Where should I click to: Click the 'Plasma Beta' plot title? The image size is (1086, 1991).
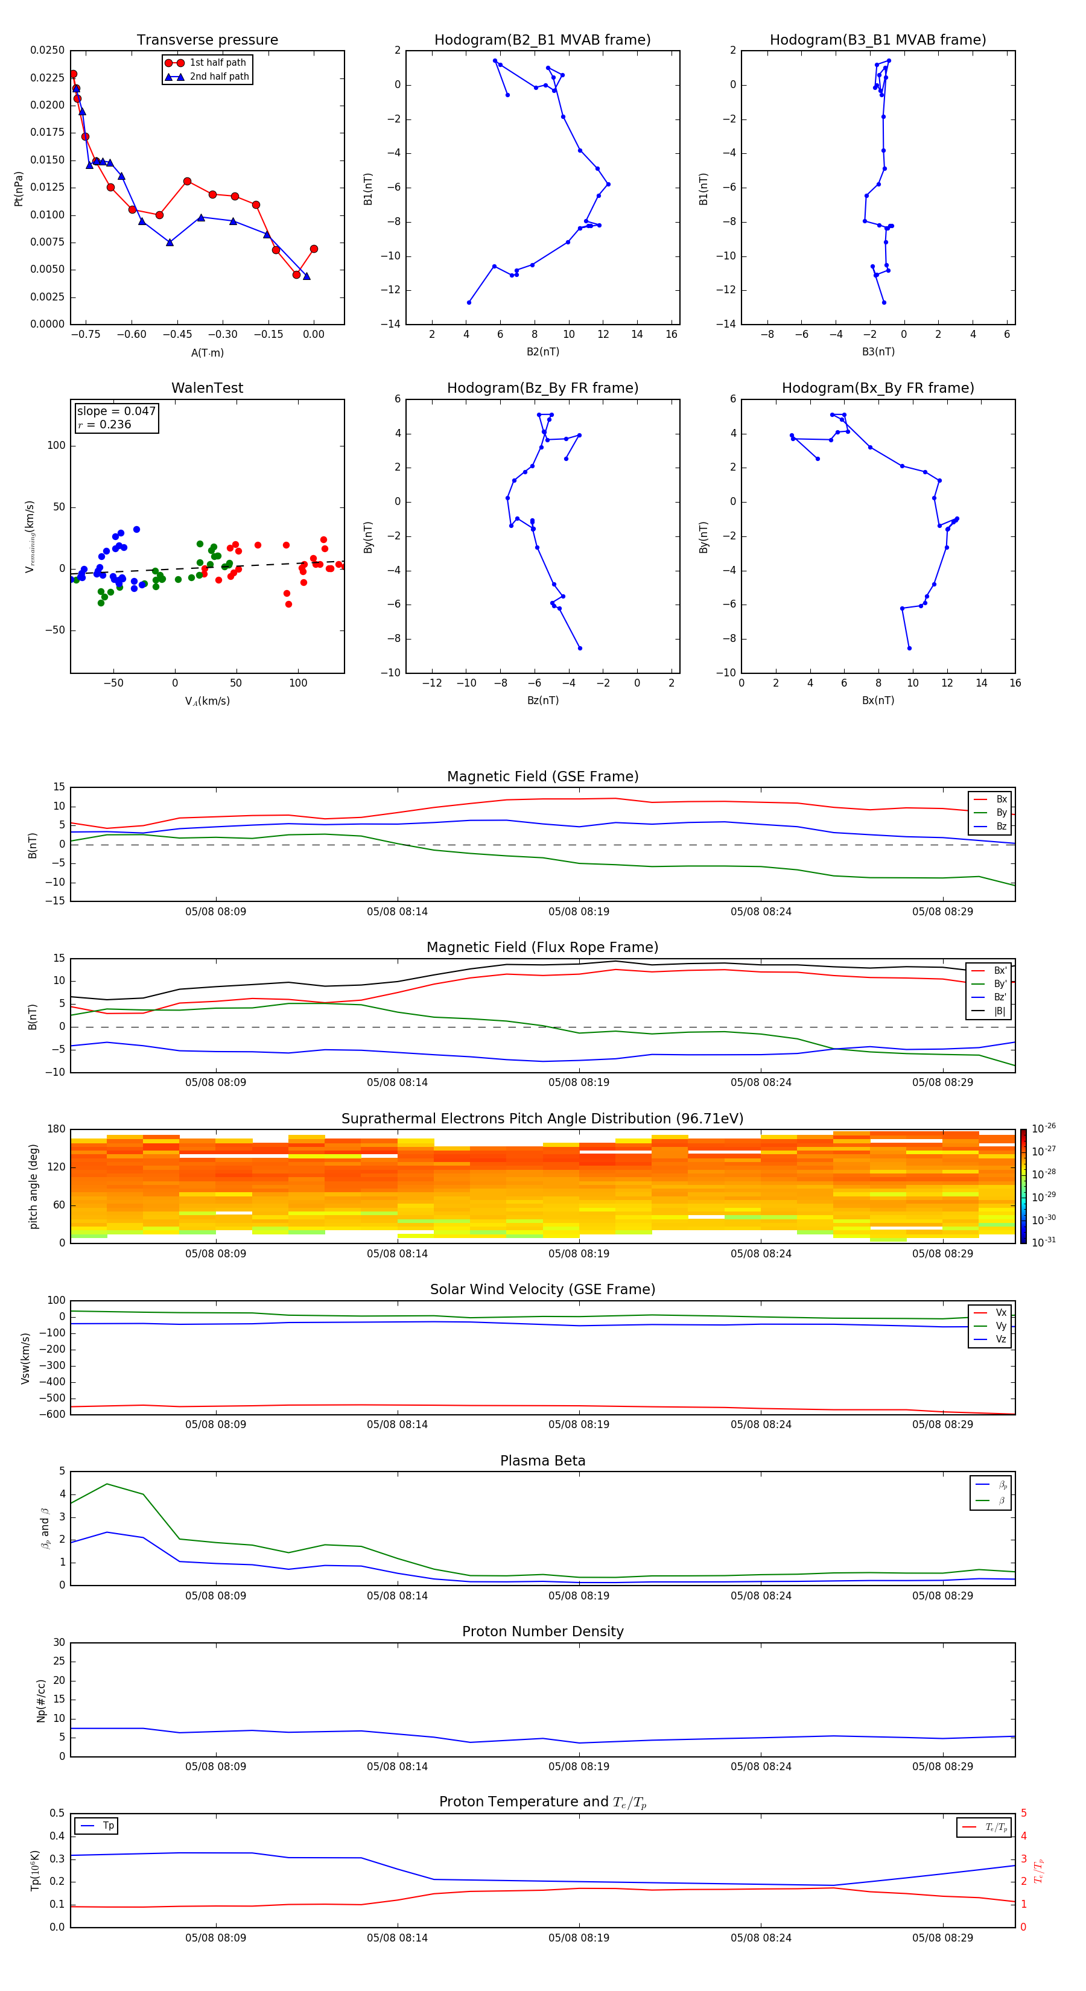coord(542,1461)
